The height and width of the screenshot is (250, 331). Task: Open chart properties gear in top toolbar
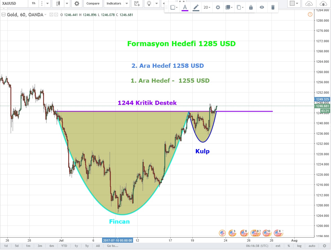tap(76, 4)
